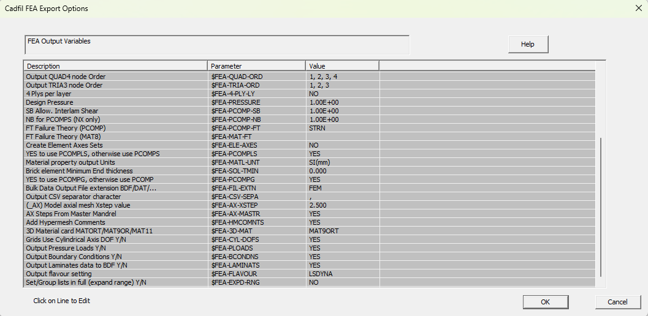Select Create Element Axes Sets row
The image size is (648, 316).
pyautogui.click(x=310, y=145)
